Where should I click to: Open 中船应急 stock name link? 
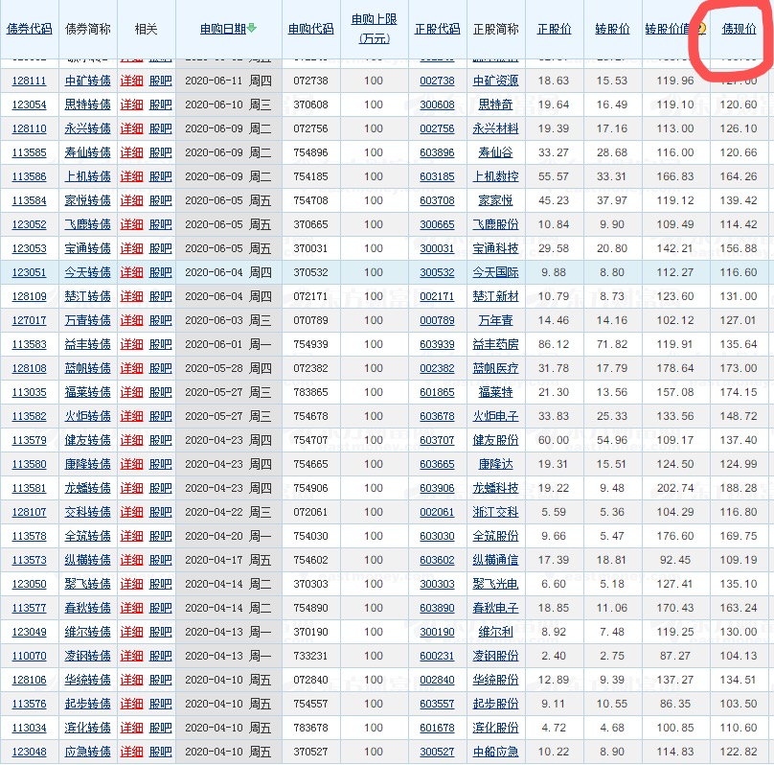495,752
